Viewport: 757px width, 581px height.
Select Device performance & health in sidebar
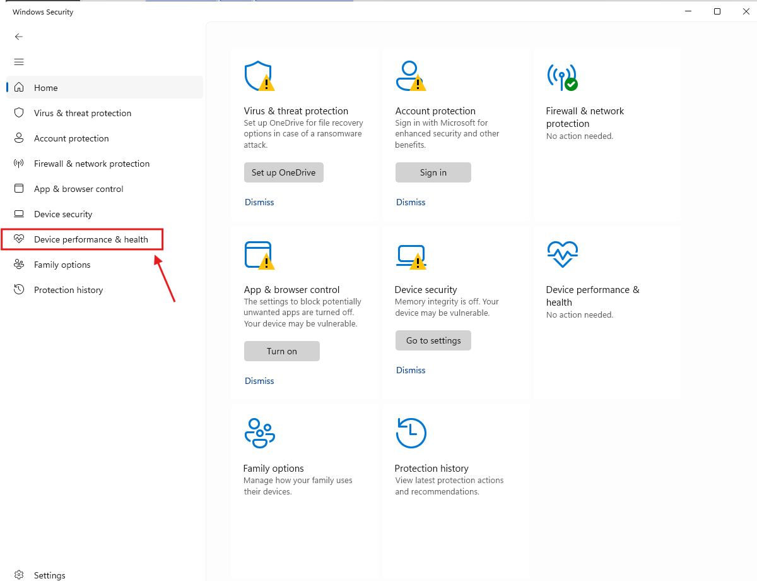coord(91,239)
